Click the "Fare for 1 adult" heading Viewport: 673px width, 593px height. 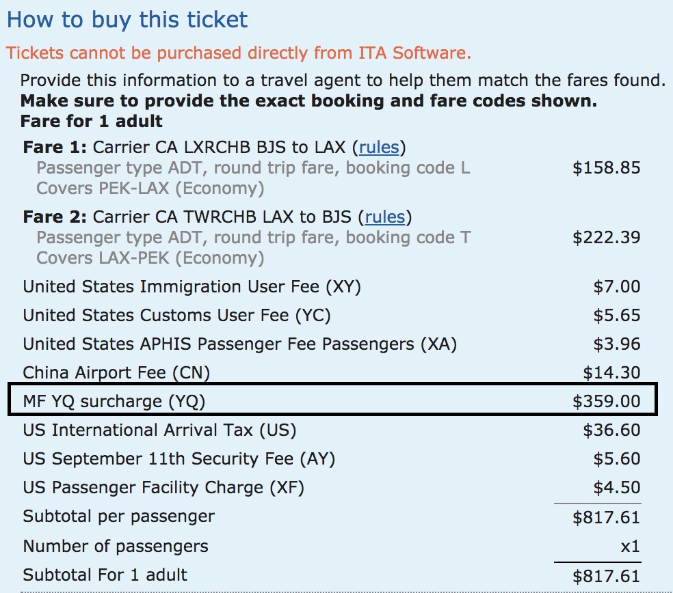click(x=91, y=122)
